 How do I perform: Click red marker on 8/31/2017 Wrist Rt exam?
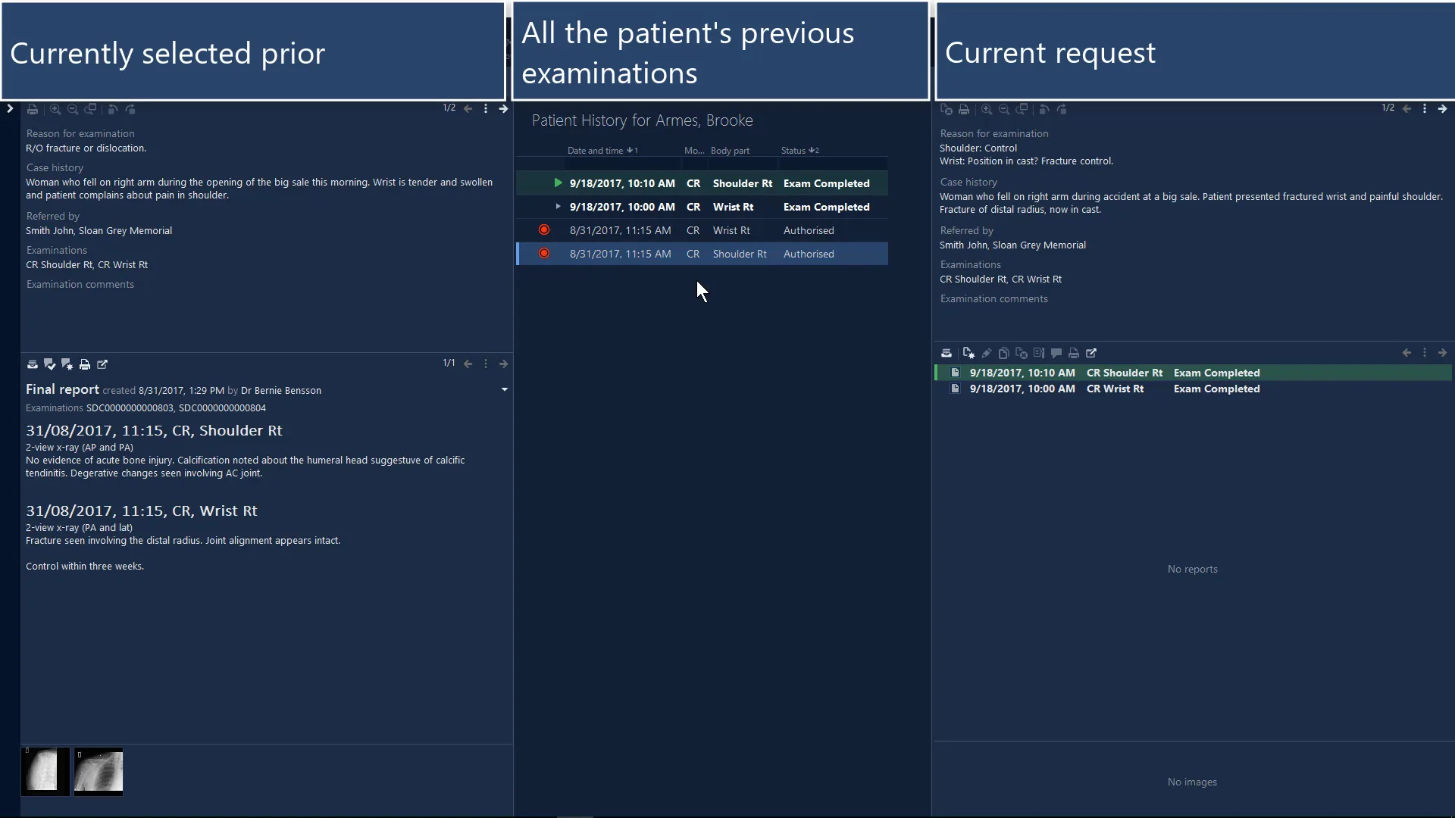(544, 230)
